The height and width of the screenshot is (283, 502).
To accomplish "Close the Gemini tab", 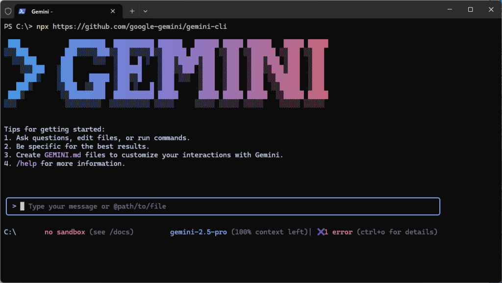I will pyautogui.click(x=113, y=11).
